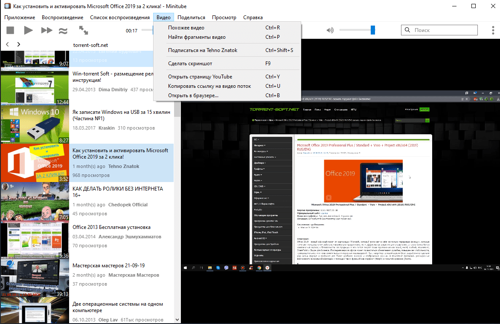The image size is (500, 324).
Task: Open the Office 2019 video thumbnail
Action: tap(35, 163)
